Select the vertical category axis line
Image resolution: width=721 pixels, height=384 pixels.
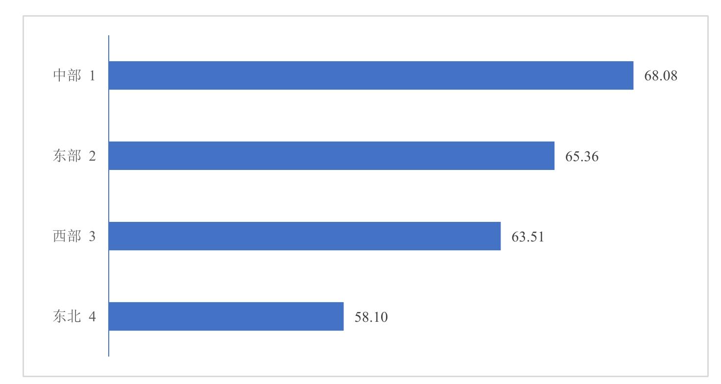click(x=108, y=196)
